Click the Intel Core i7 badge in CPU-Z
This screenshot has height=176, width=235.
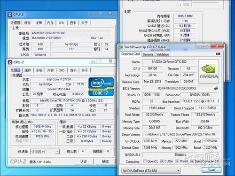click(101, 86)
